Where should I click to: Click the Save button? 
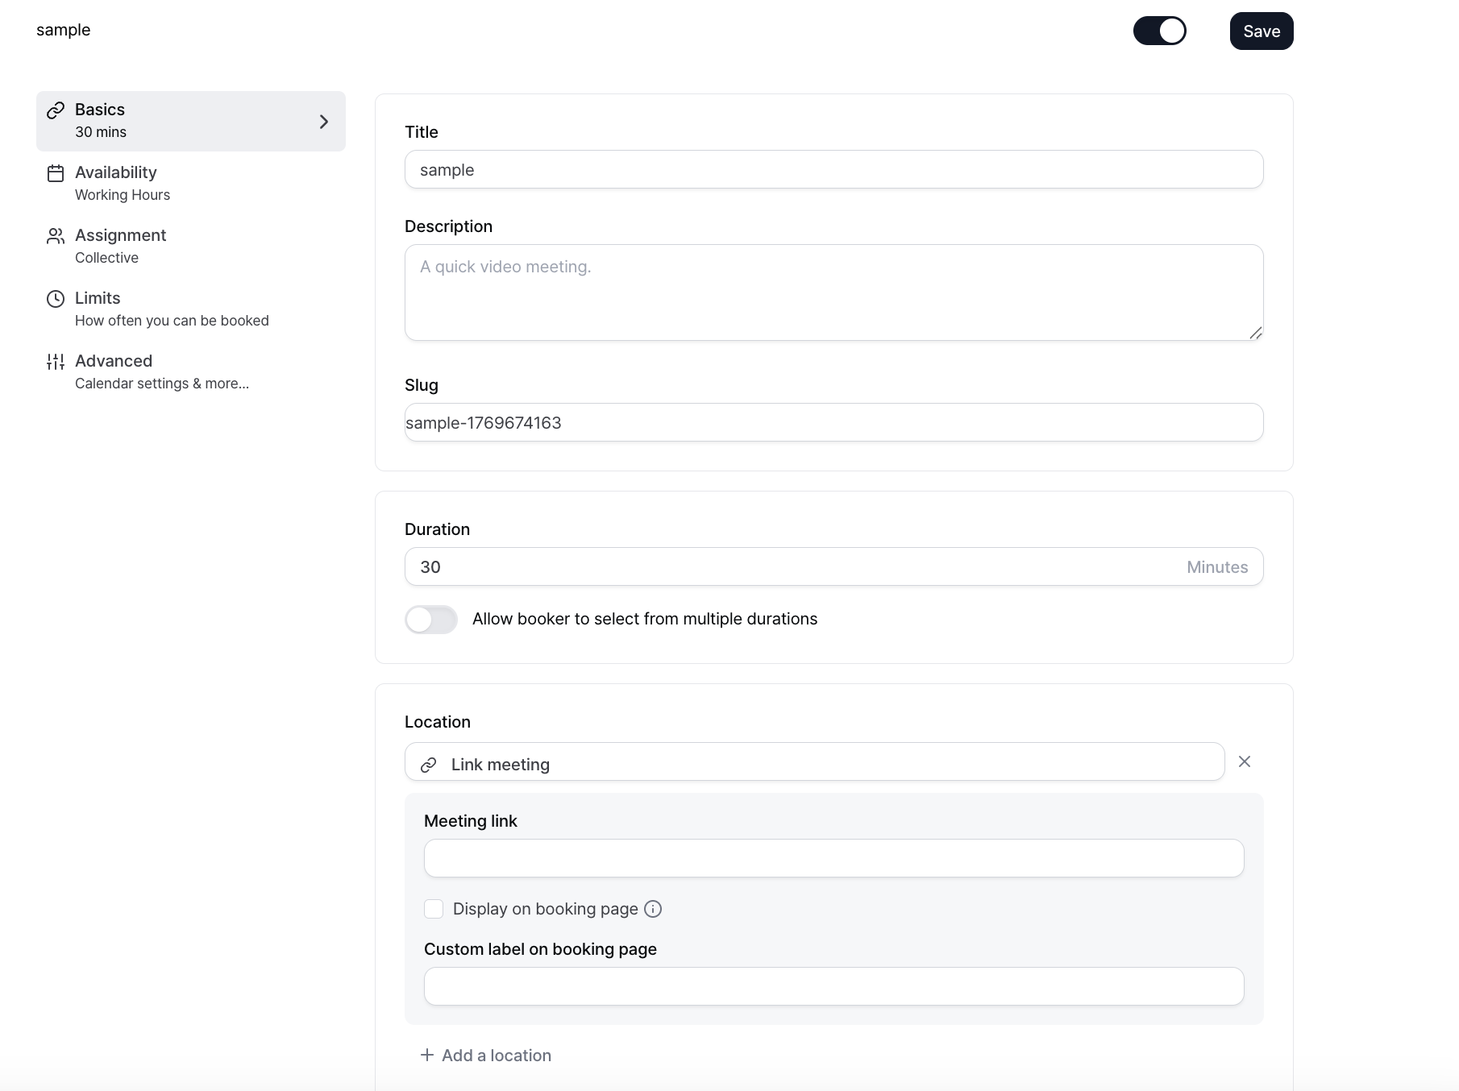point(1261,31)
